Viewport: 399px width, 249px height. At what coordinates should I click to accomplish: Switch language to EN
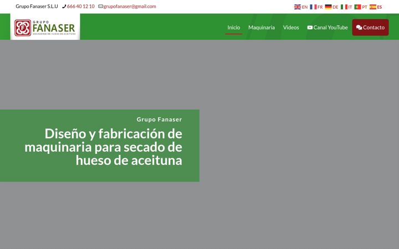305,7
